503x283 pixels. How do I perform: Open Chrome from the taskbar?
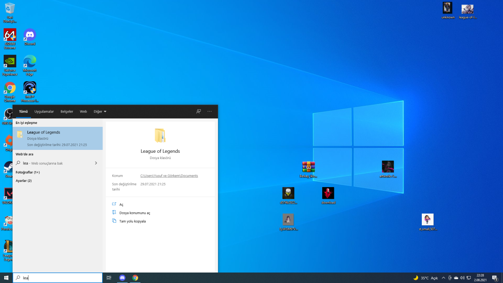click(x=135, y=278)
